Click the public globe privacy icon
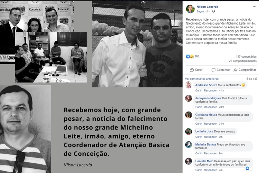Viewport: 259px width, 173px height. (213, 11)
